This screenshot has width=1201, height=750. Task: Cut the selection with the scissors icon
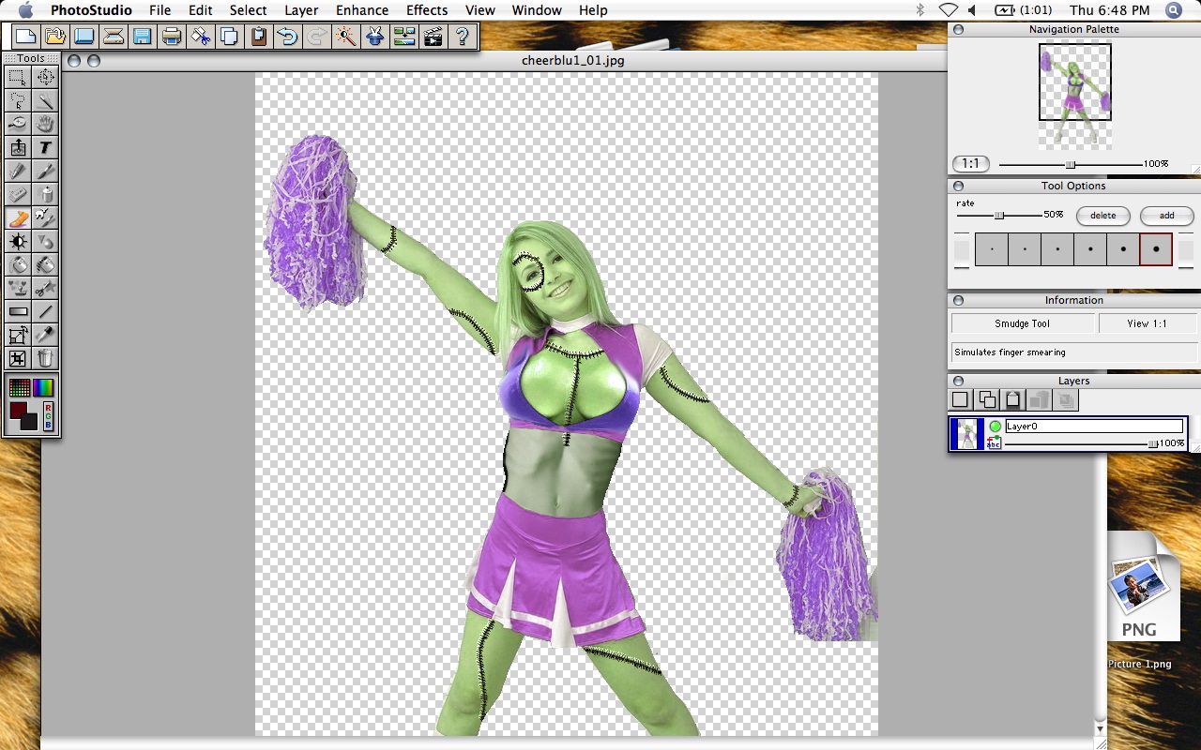[x=200, y=37]
